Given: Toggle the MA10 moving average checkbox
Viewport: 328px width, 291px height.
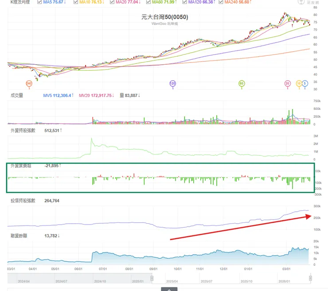Looking at the screenshot, I should coord(76,2).
